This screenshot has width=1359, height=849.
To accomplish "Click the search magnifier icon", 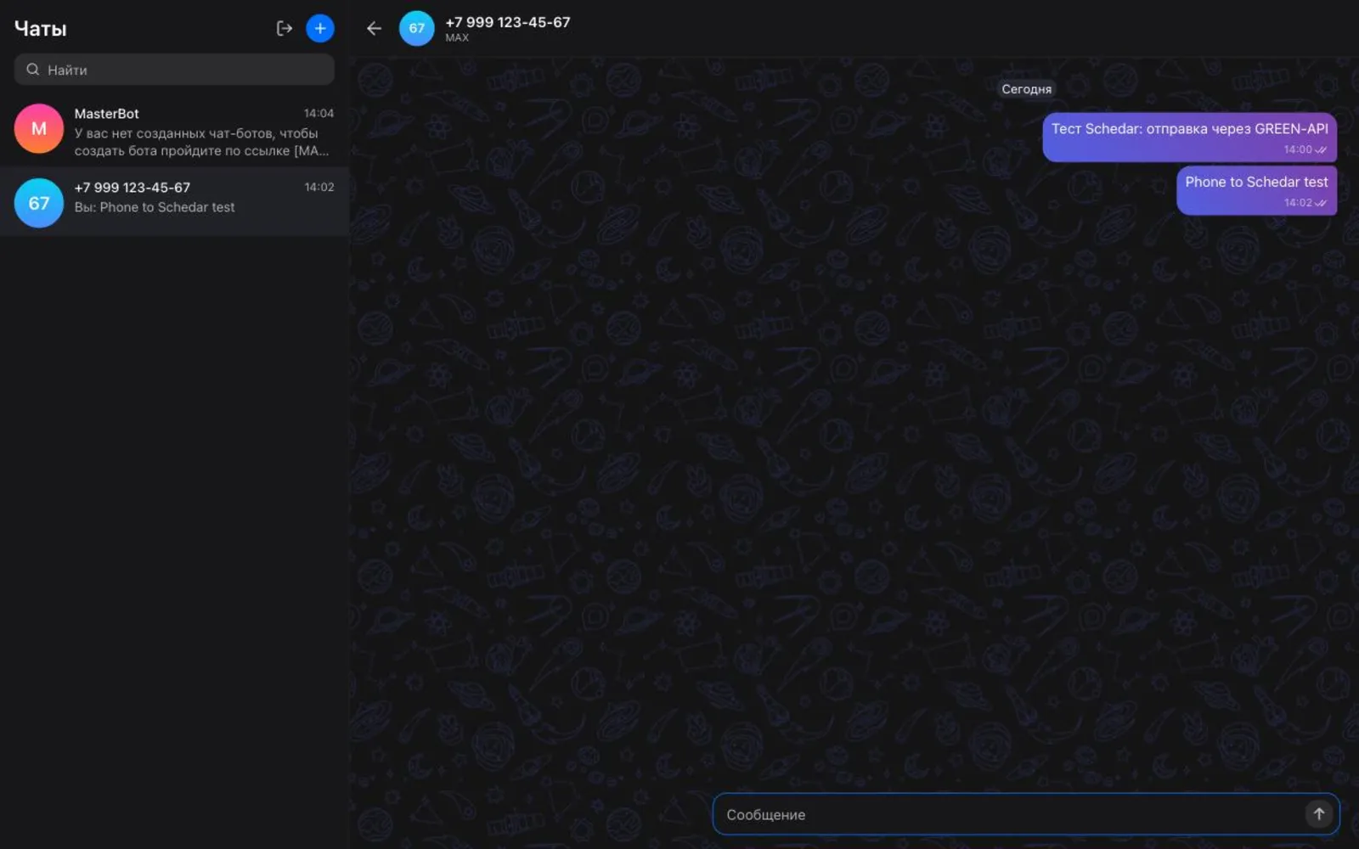I will click(32, 70).
